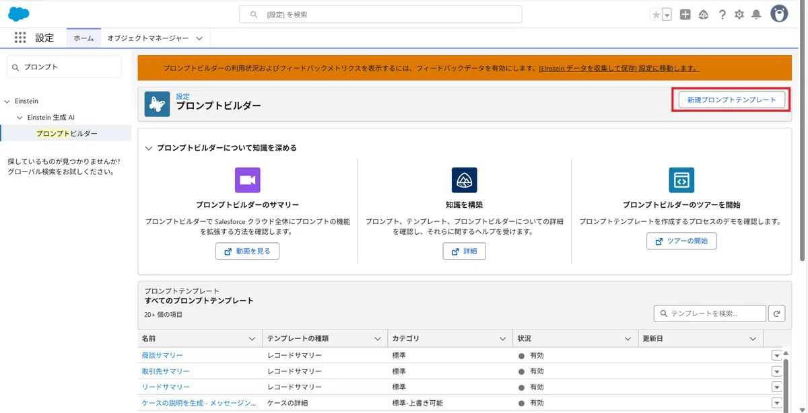Viewport: 808px width, 413px height.
Task: Click the purple video camera icon
Action: click(248, 180)
